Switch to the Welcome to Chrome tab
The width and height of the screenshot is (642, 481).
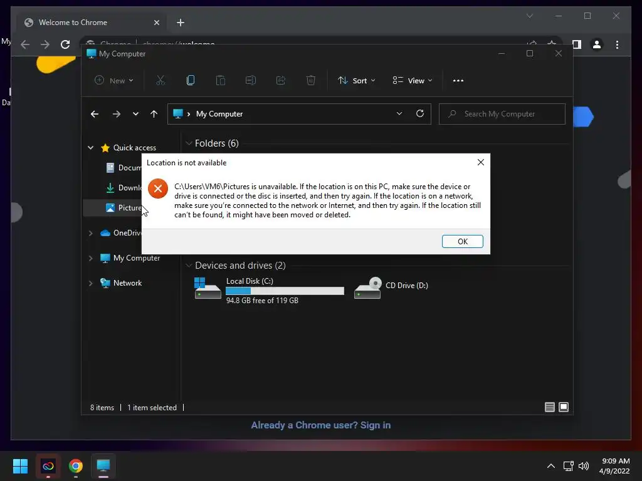pos(73,23)
